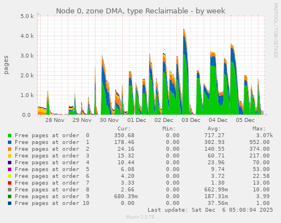Click the '1.0 k' y-axis label

(x=27, y=95)
